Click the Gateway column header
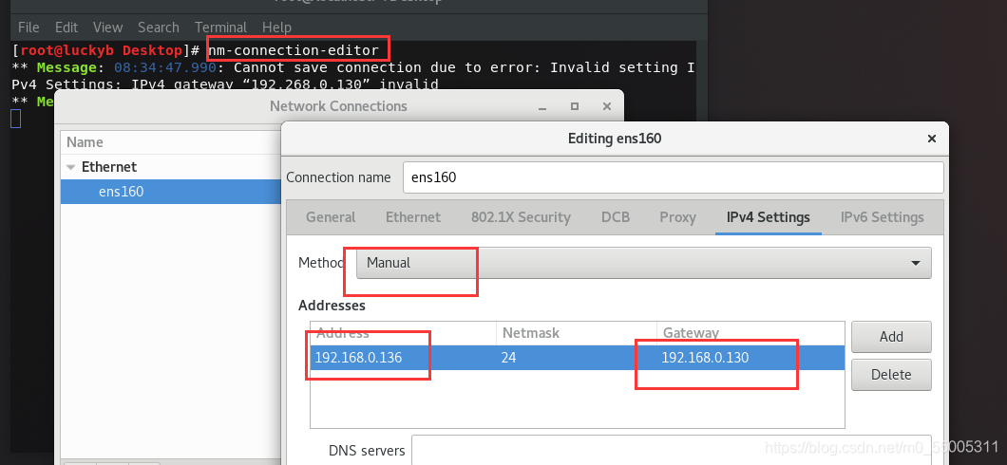 click(750, 333)
